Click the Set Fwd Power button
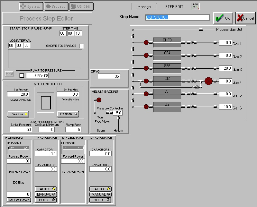Image resolution: width=257 pixels, height=207 pixels. click(x=19, y=200)
